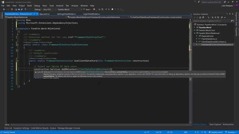239x134 pixels.
Task: Collapse the namespace Fasetto.Word.Relational code block
Action: click(x=18, y=29)
